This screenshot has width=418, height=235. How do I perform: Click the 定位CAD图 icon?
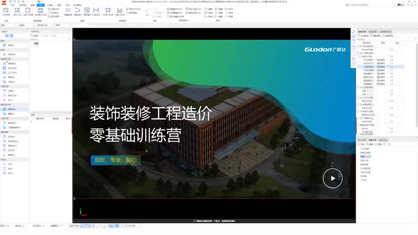point(28,12)
